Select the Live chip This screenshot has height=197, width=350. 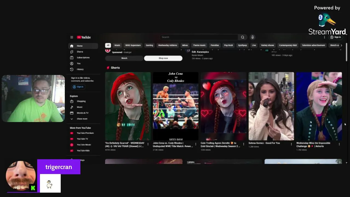tap(254, 45)
